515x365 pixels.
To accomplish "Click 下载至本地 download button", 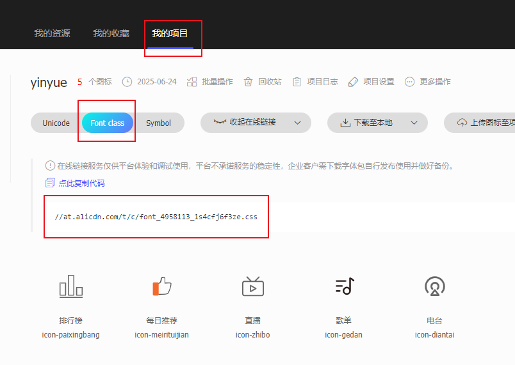I will (x=377, y=123).
